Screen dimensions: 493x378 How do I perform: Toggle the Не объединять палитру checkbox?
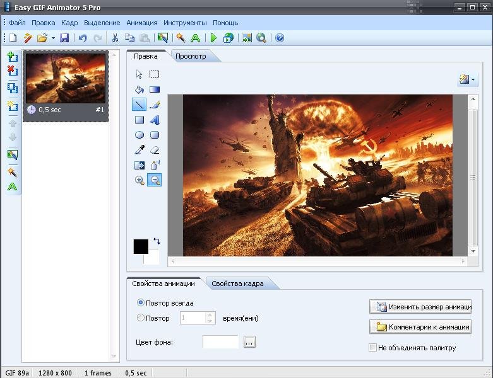pyautogui.click(x=372, y=348)
